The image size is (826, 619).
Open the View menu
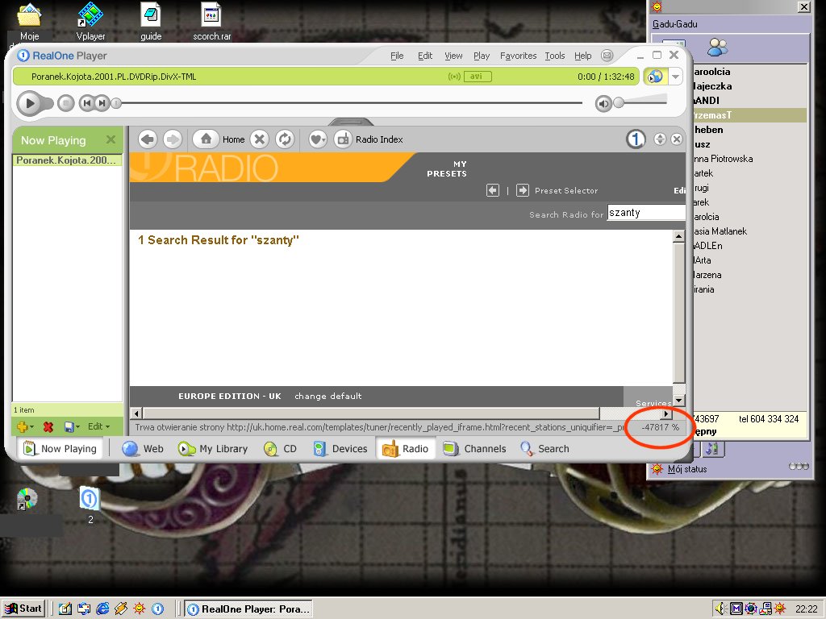click(453, 56)
